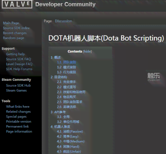Open Getting help link
Viewport: 166px width, 154px height.
click(x=15, y=54)
